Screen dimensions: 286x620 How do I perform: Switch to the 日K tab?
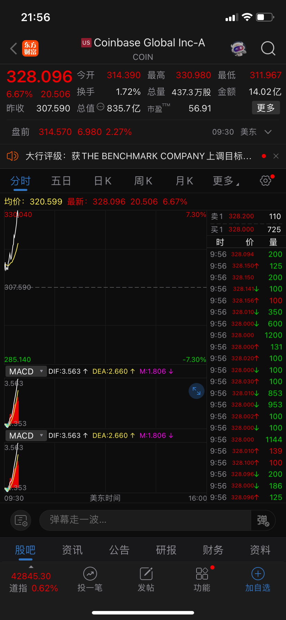[103, 181]
